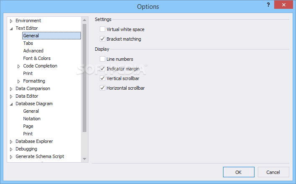Uncheck Horizontal scrollbar option
Viewport: 296px width, 184px height.
pos(103,88)
